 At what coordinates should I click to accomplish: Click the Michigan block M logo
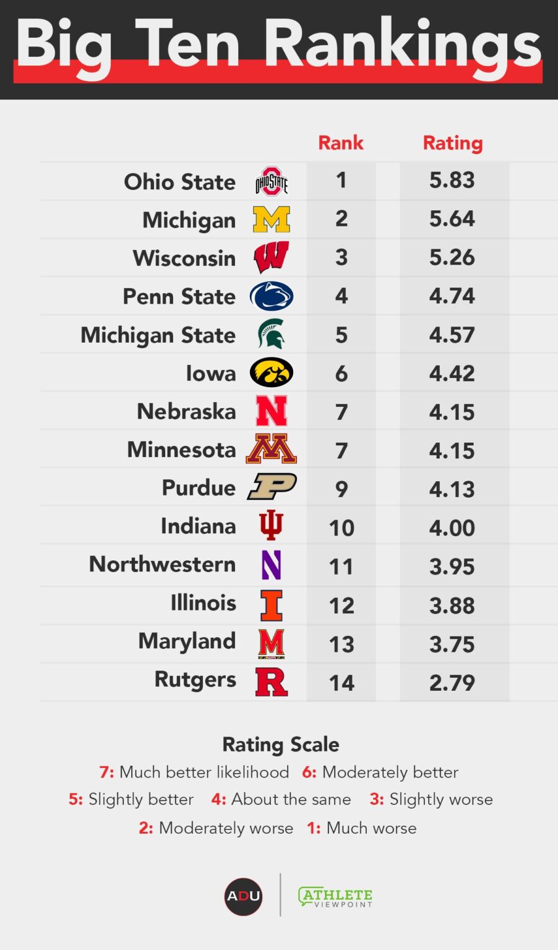coord(272,220)
